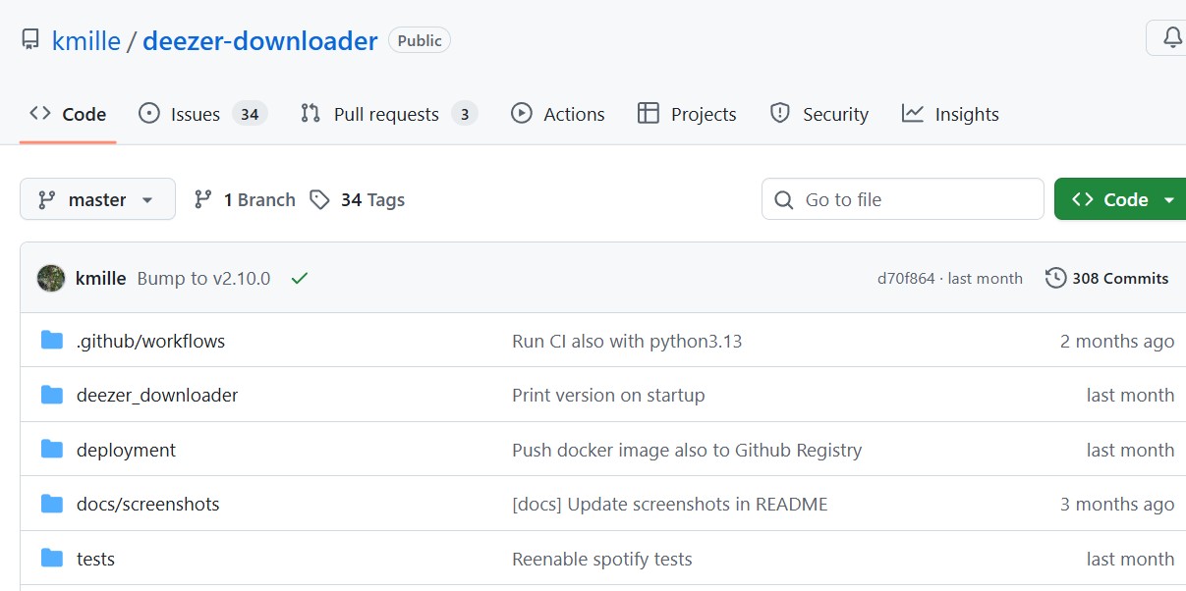The width and height of the screenshot is (1186, 591).
Task: Click the folder icon for tests
Action: pos(52,558)
